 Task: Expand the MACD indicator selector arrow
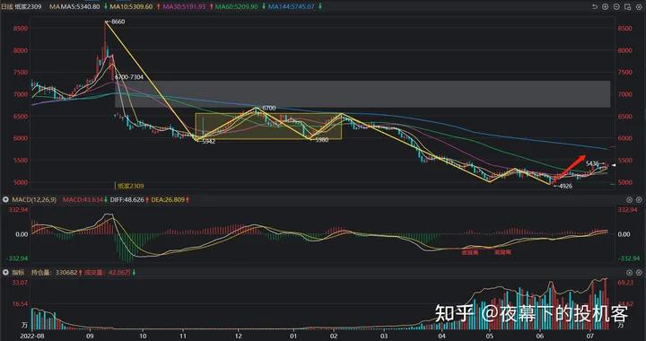(x=5, y=200)
